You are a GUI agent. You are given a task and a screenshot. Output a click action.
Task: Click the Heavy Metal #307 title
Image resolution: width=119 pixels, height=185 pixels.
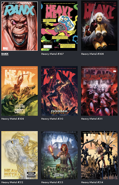coord(52,54)
